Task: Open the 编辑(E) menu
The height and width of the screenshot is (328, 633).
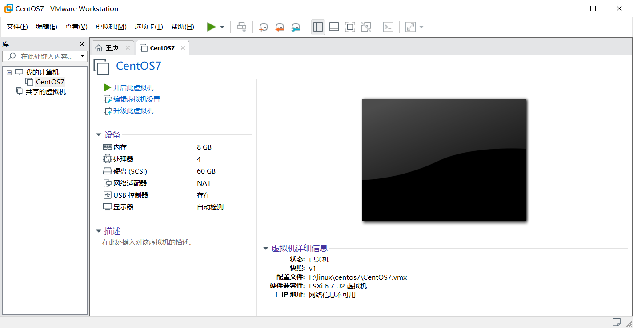Action: click(47, 27)
